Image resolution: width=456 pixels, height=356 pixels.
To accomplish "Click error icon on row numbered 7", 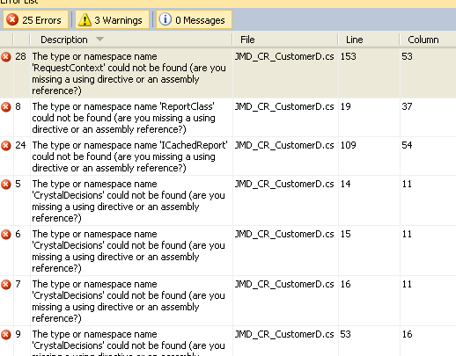I will (x=6, y=285).
